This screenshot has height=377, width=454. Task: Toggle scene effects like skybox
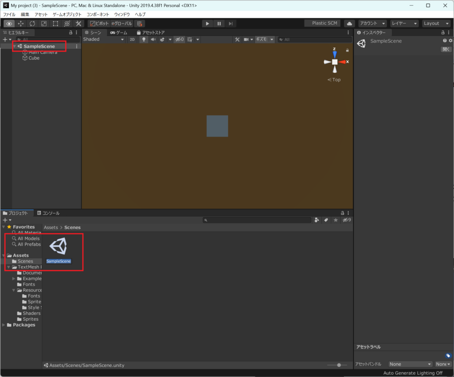coord(162,39)
